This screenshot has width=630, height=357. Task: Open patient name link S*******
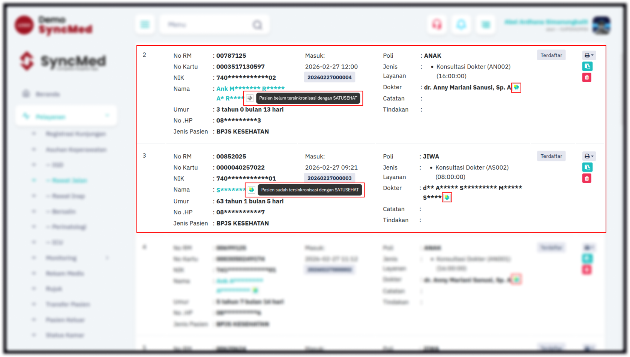(x=231, y=190)
